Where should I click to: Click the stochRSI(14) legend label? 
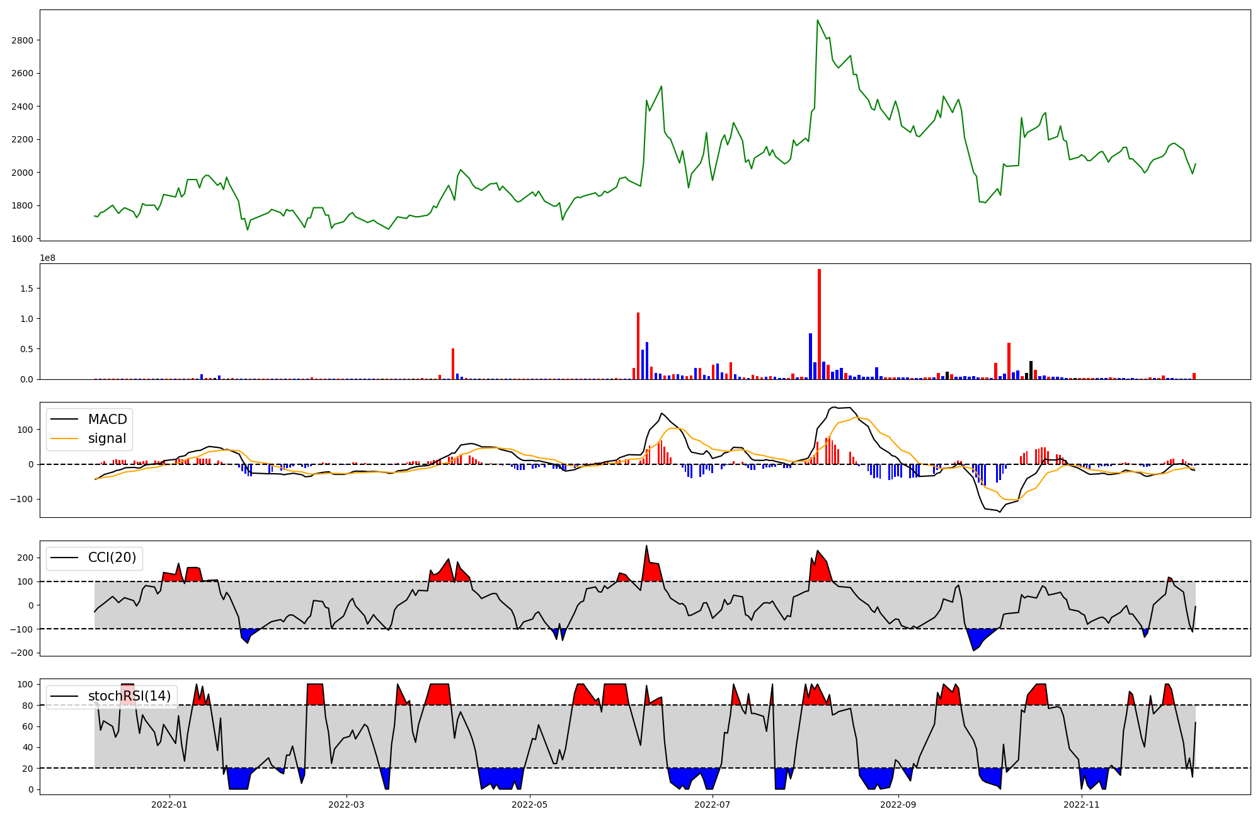point(129,696)
